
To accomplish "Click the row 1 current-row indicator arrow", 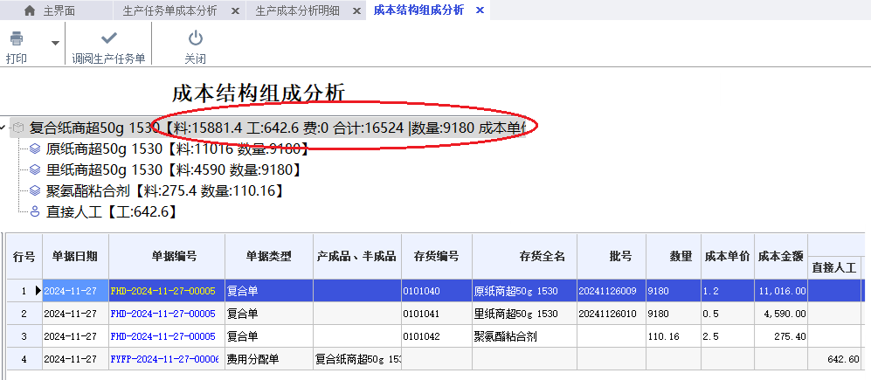I will point(38,291).
